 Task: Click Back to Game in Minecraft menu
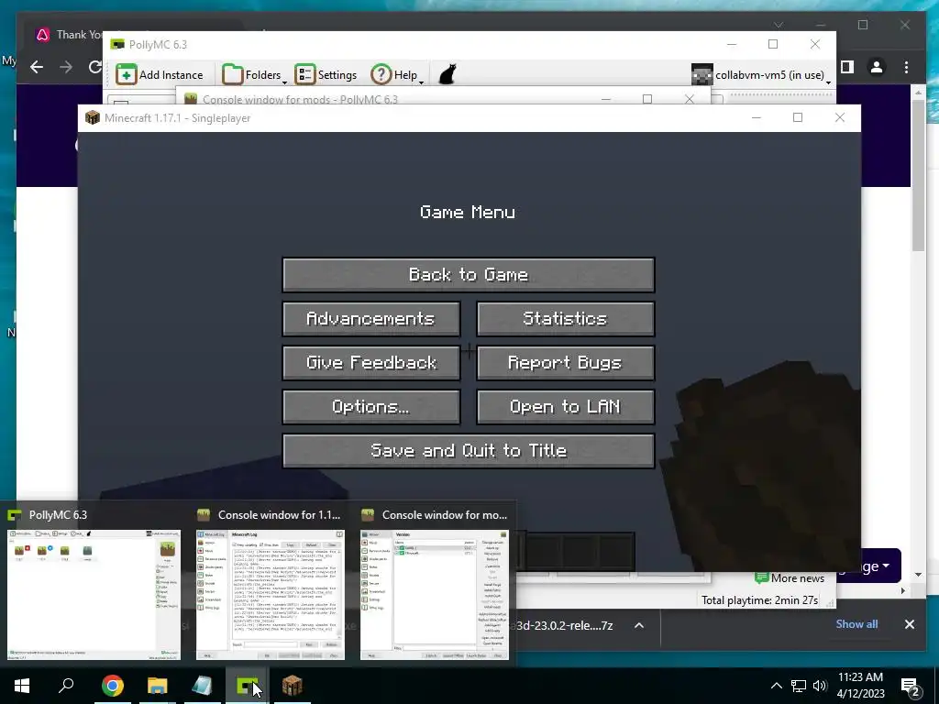click(x=469, y=275)
